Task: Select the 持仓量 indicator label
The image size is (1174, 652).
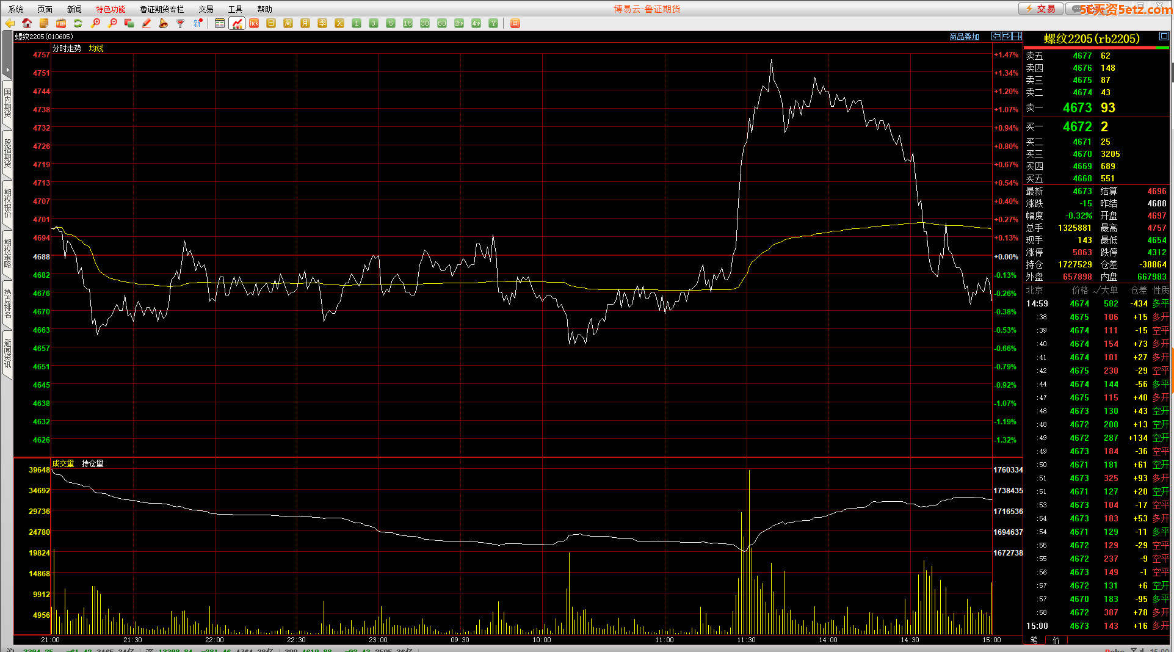Action: (93, 464)
